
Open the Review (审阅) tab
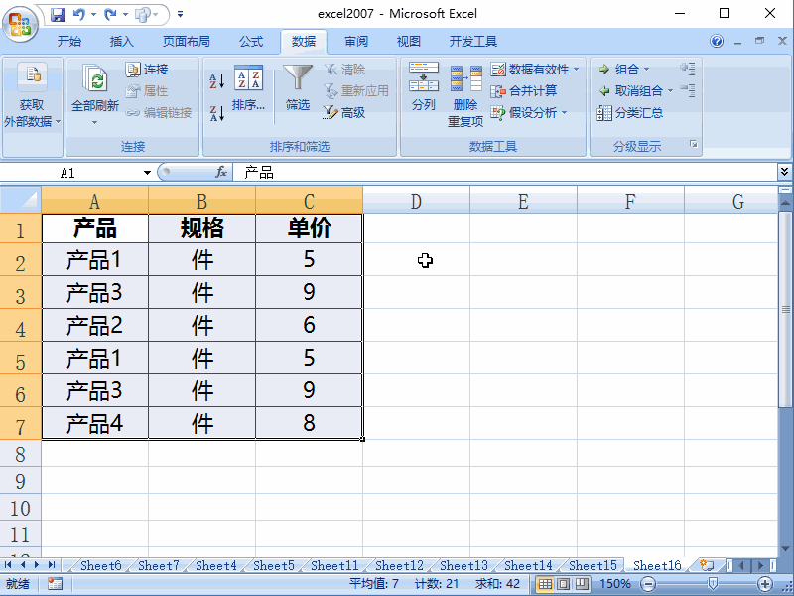356,41
